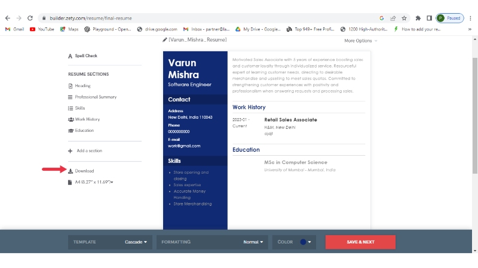Open the Cascade template dropdown
Image resolution: width=478 pixels, height=268 pixels.
pyautogui.click(x=136, y=242)
